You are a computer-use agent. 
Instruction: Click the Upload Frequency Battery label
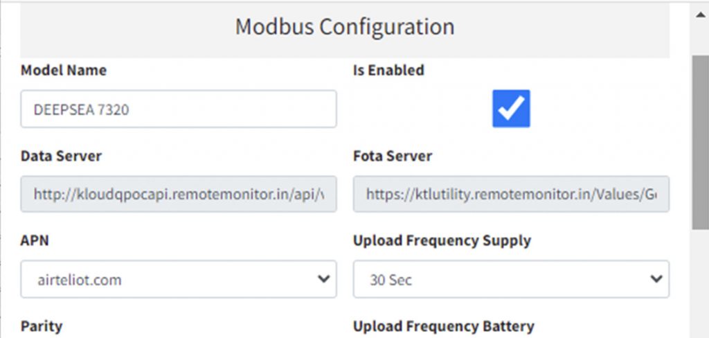[443, 326]
